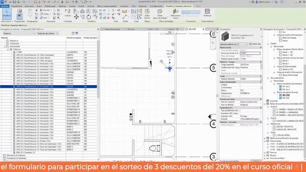Screen dimensions: 306x172
Task: Collapse the Datos de identidad section
Action: (x=261, y=82)
